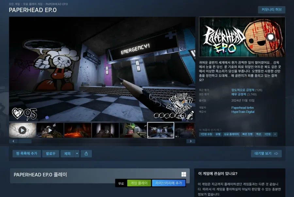Select the dark corridor screenshot thumbnail
Image resolution: width=294 pixels, height=197 pixels.
pos(106,130)
